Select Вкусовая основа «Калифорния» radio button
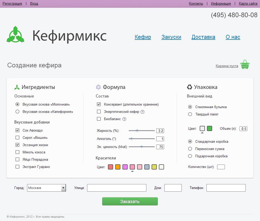The width and height of the screenshot is (260, 221). click(17, 112)
